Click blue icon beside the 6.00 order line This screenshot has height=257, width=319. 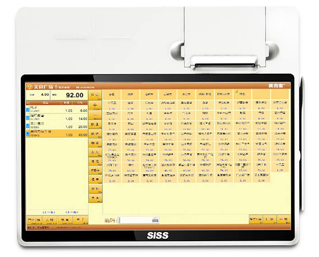tap(28, 110)
